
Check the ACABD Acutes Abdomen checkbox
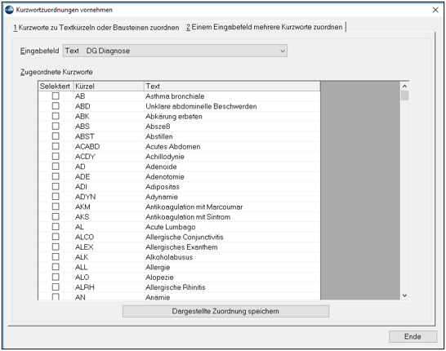pos(56,146)
